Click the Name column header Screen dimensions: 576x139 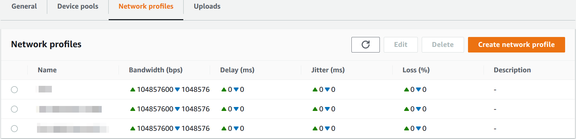click(x=47, y=70)
